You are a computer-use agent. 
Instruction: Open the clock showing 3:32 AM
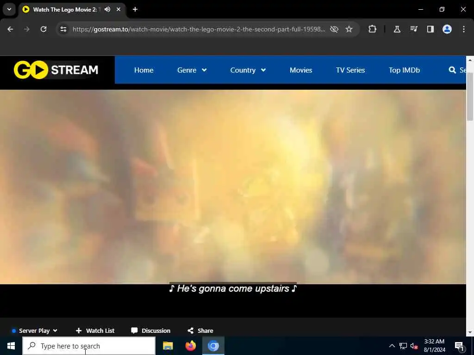coord(434,346)
